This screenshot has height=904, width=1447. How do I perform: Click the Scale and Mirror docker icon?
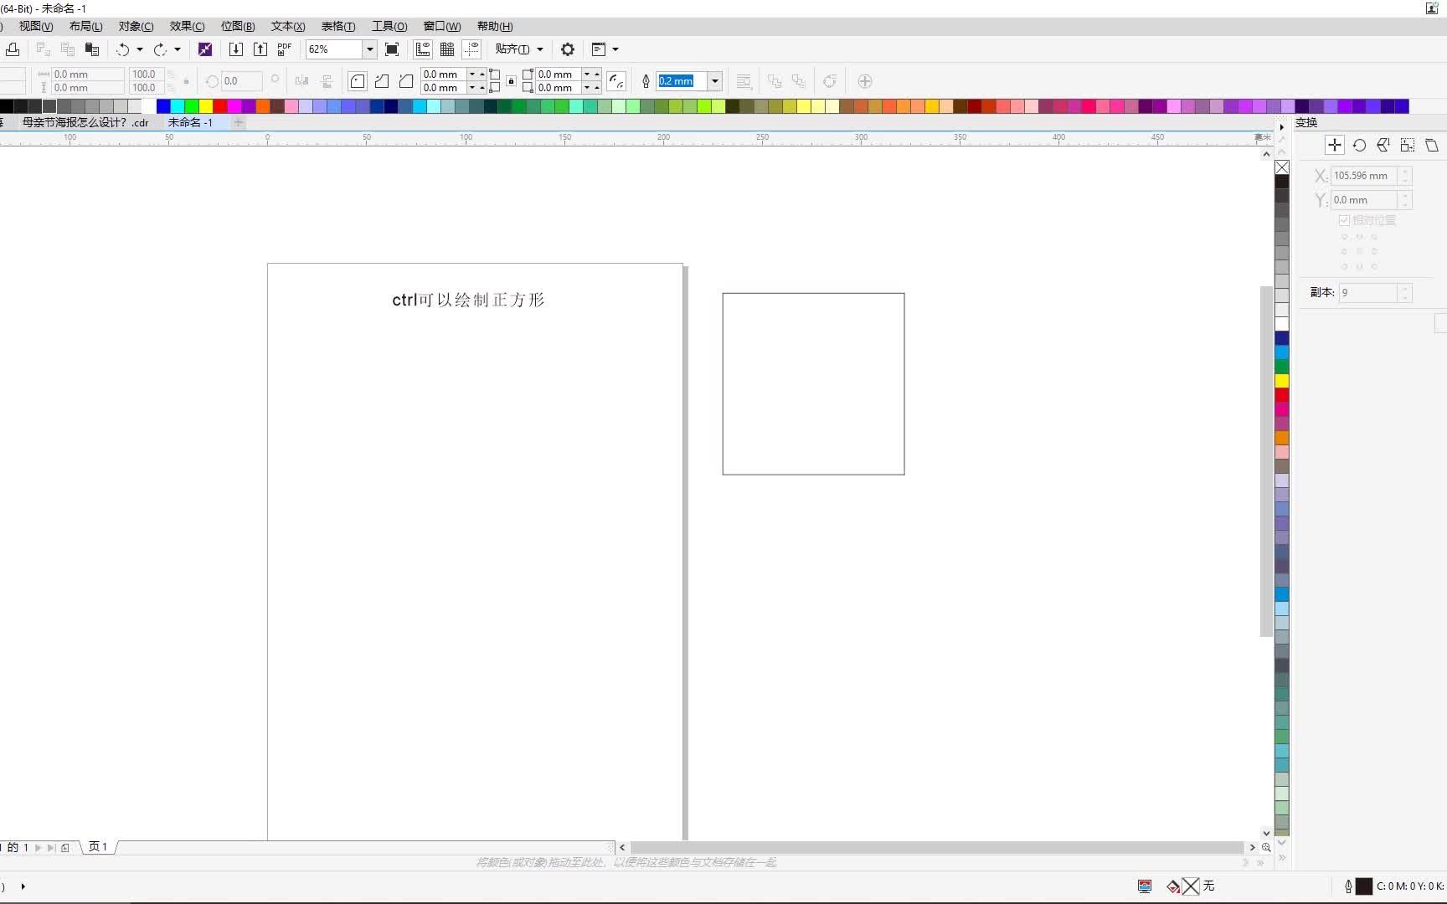pyautogui.click(x=1383, y=145)
